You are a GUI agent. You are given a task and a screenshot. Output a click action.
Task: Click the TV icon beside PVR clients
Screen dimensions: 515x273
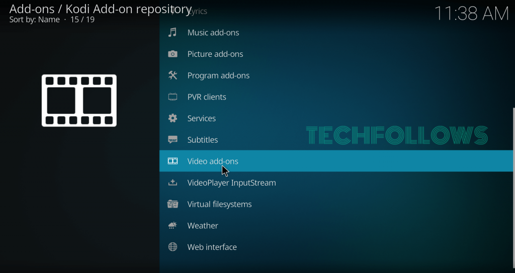(173, 97)
